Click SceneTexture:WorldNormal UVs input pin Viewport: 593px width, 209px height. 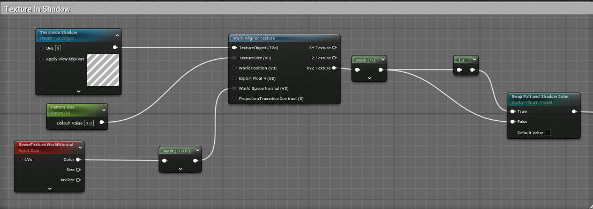coord(20,160)
